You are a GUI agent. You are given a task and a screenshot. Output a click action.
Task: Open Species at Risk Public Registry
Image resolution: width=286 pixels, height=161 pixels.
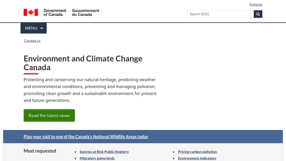tap(104, 152)
